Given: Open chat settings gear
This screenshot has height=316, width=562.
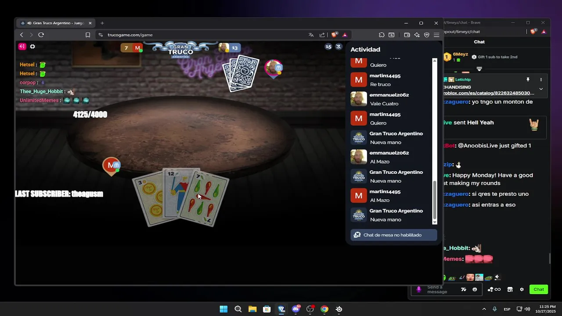Looking at the screenshot, I should (x=522, y=289).
